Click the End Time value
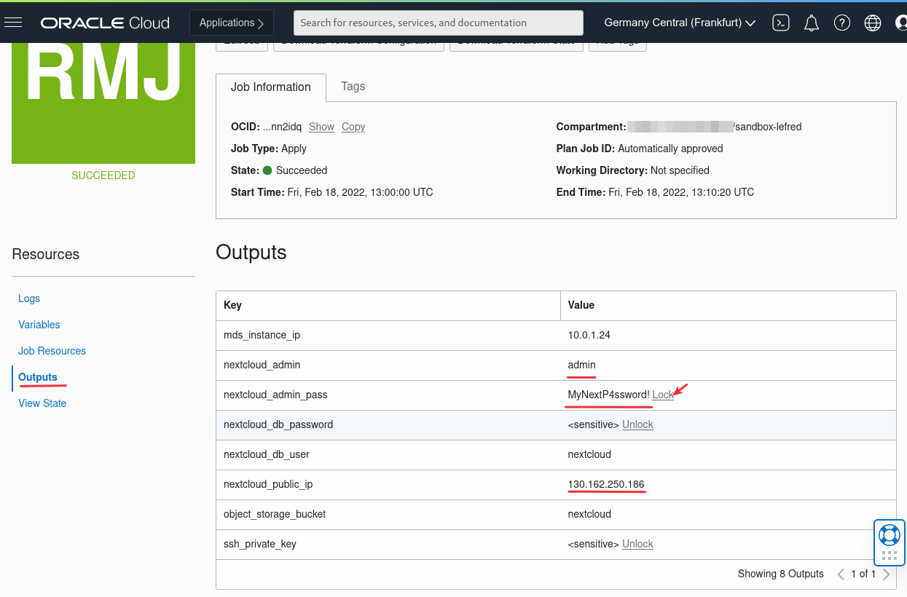This screenshot has width=907, height=597. 681,192
